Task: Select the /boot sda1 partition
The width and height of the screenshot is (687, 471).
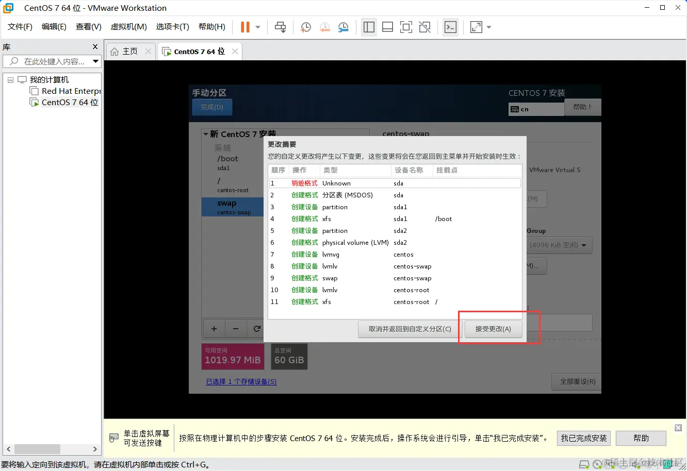Action: pos(232,163)
